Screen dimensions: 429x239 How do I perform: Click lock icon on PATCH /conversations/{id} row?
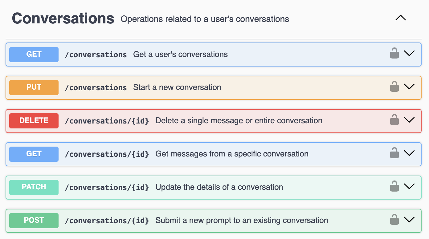394,187
